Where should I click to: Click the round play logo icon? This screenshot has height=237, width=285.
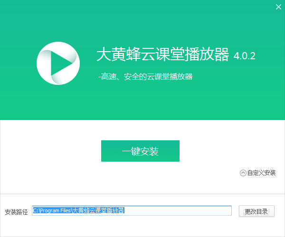click(x=58, y=63)
